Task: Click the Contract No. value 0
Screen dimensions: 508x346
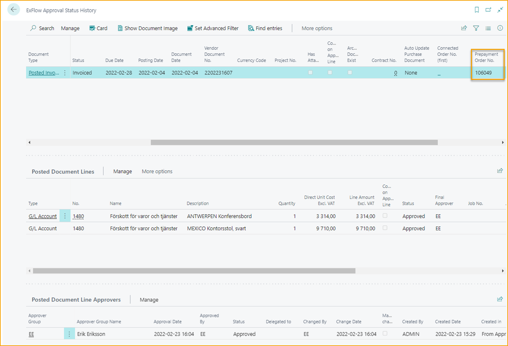Action: pyautogui.click(x=395, y=73)
